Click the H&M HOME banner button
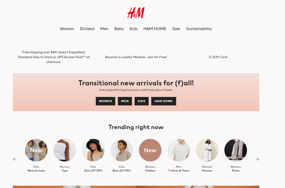This screenshot has width=285, height=188. click(x=164, y=101)
